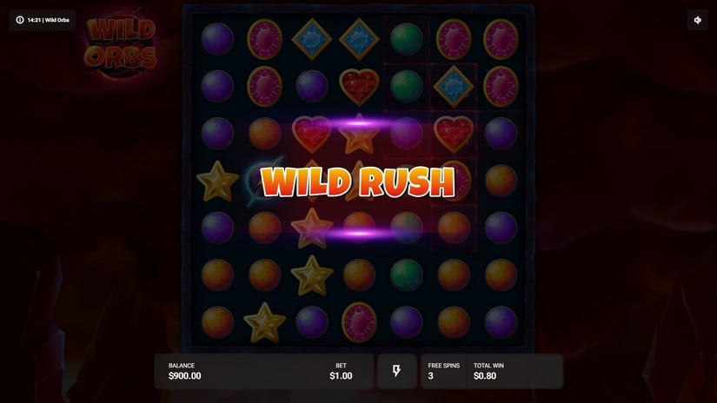Click the 14:31 | Wild Orbs title label
This screenshot has width=717, height=403.
pos(49,20)
